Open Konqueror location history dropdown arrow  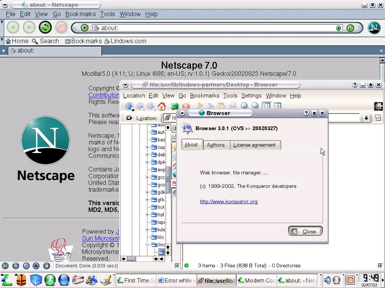click(366, 118)
